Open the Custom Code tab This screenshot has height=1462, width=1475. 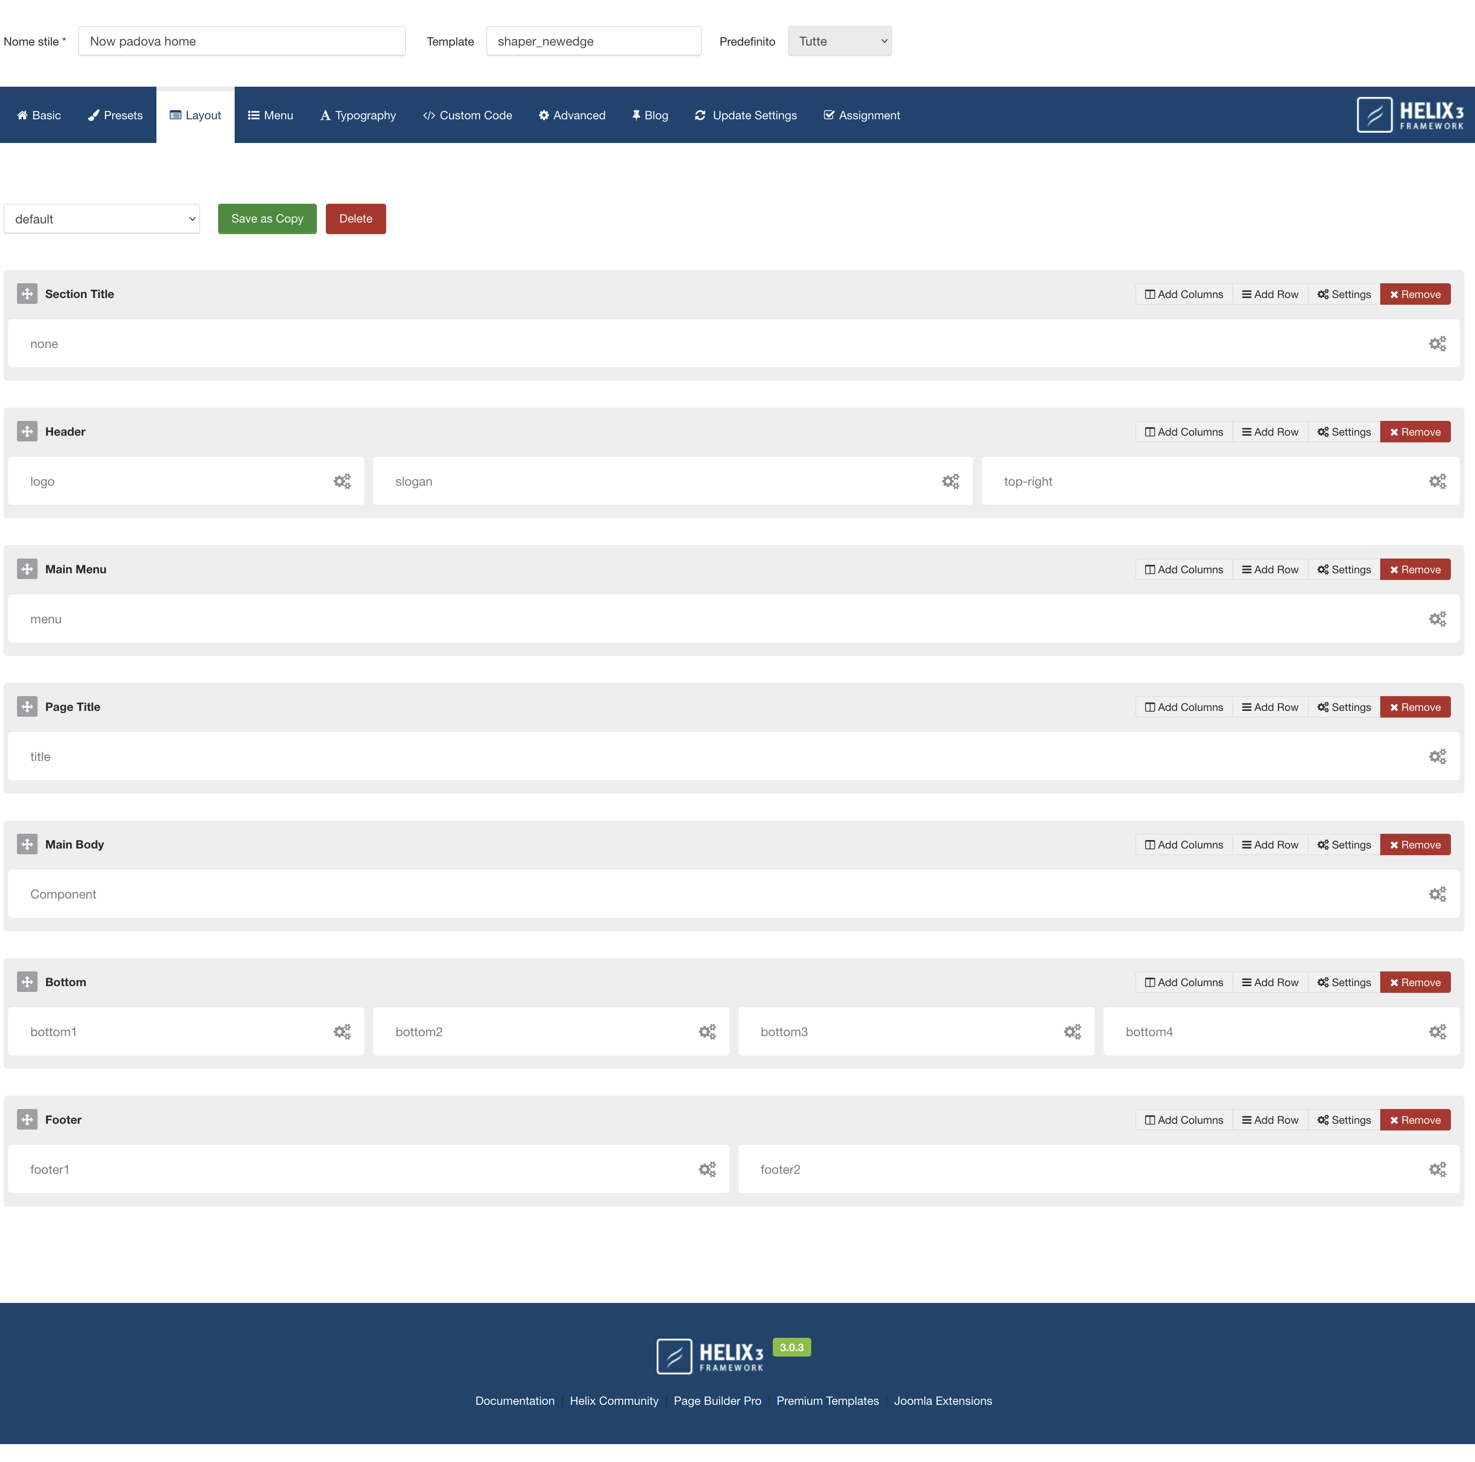(467, 115)
